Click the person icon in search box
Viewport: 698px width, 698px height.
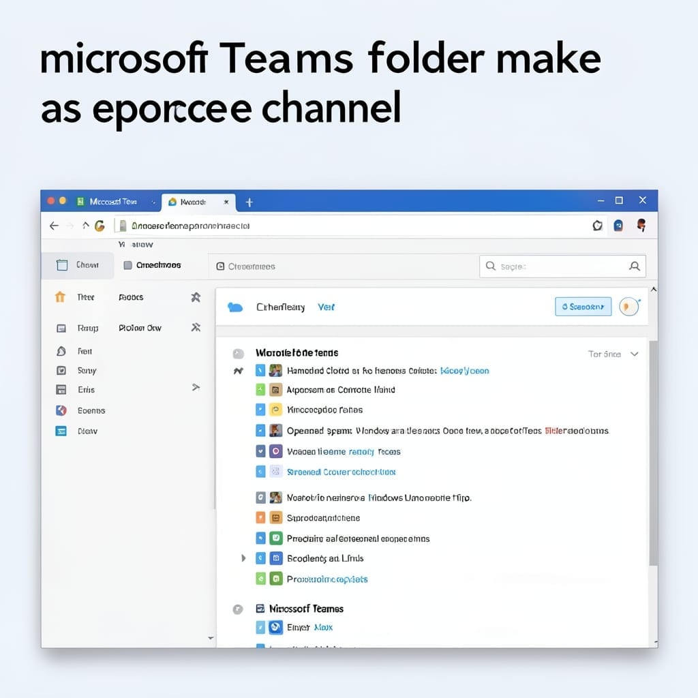tap(635, 267)
